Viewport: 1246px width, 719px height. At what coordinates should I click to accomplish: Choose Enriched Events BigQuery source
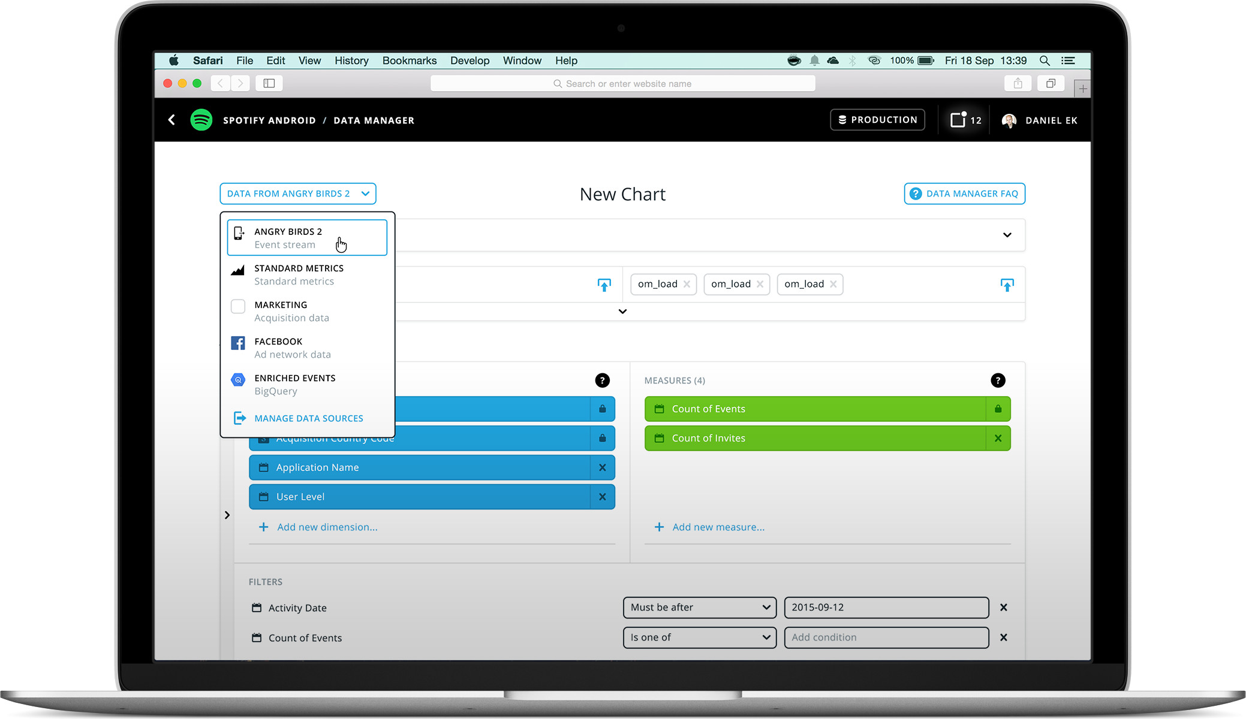307,384
